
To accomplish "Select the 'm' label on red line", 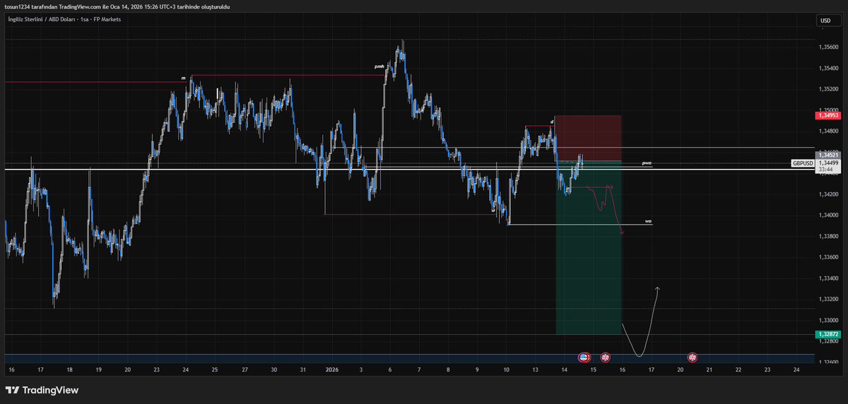I will click(x=183, y=78).
